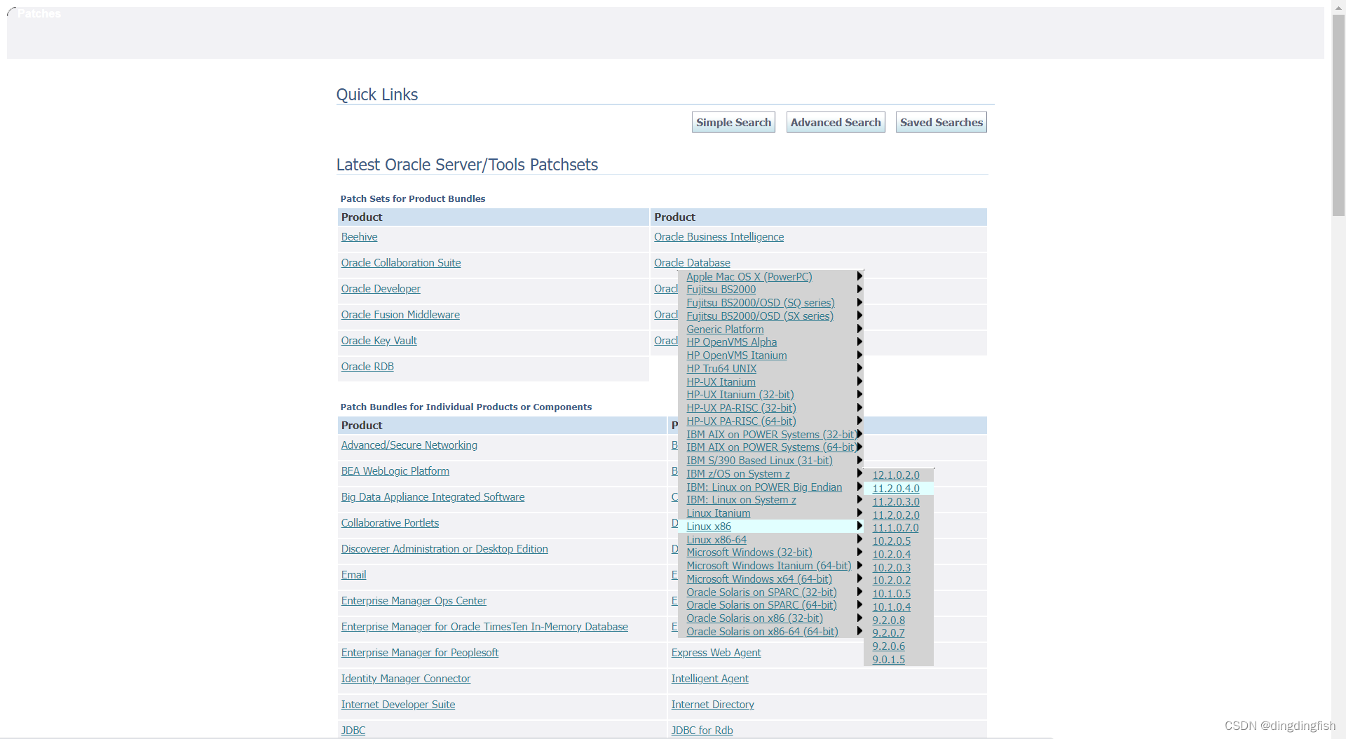Open Big Data Appliance Integrated Software link
The image size is (1346, 739).
433,497
